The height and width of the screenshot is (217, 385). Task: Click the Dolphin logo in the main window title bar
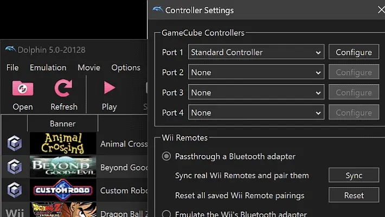click(10, 49)
